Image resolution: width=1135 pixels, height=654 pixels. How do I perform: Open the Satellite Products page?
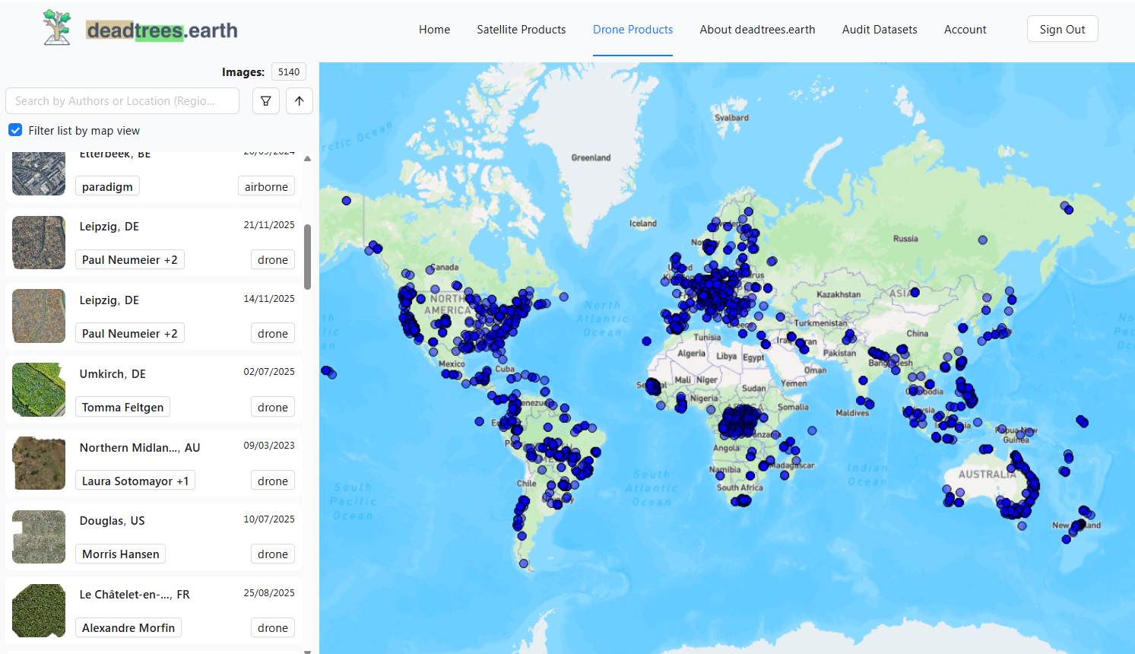click(521, 29)
